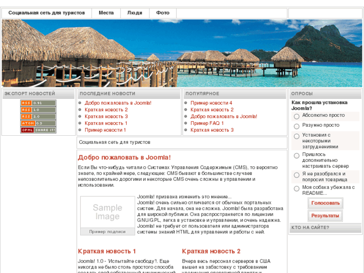Click the tropical bungalows banner image
The image size is (364, 273).
[x=182, y=53]
